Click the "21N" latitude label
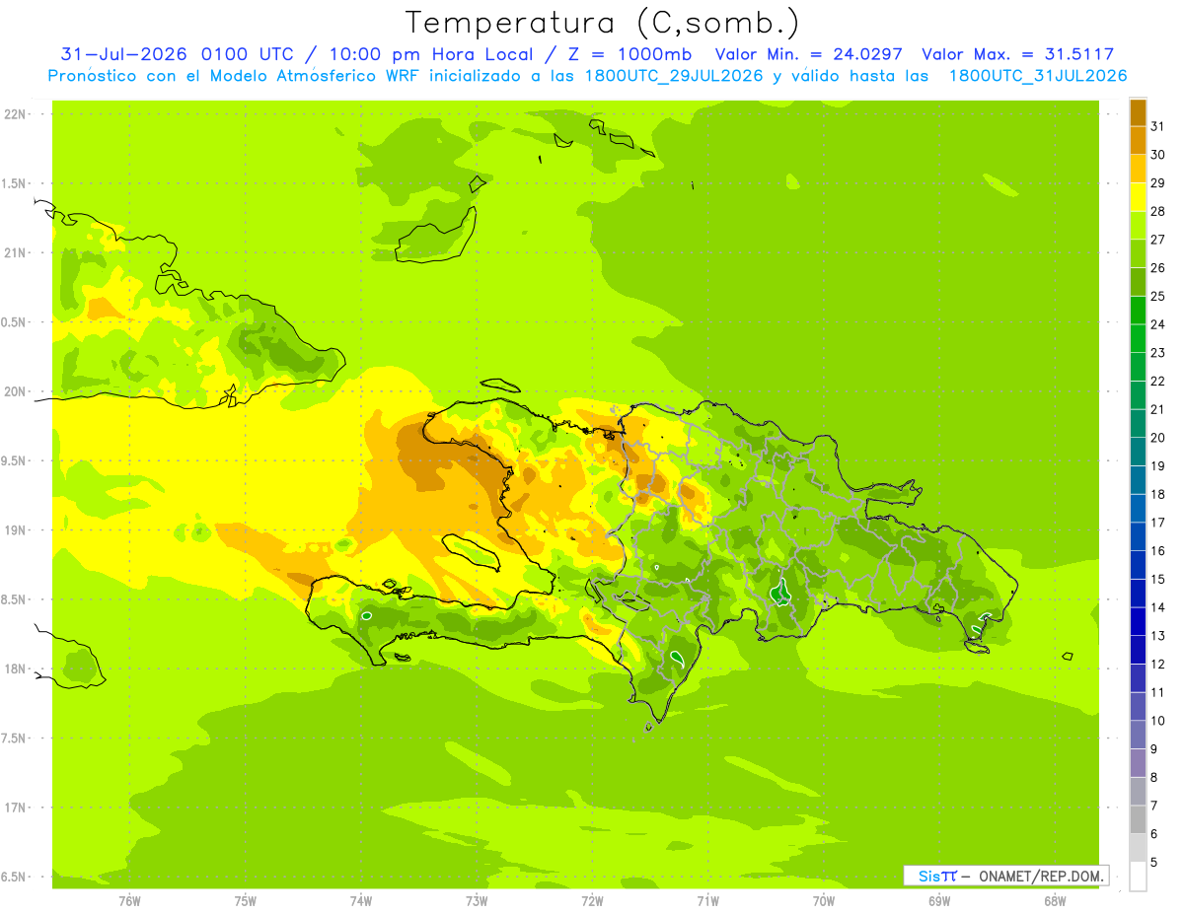This screenshot has height=914, width=1184. [x=15, y=253]
